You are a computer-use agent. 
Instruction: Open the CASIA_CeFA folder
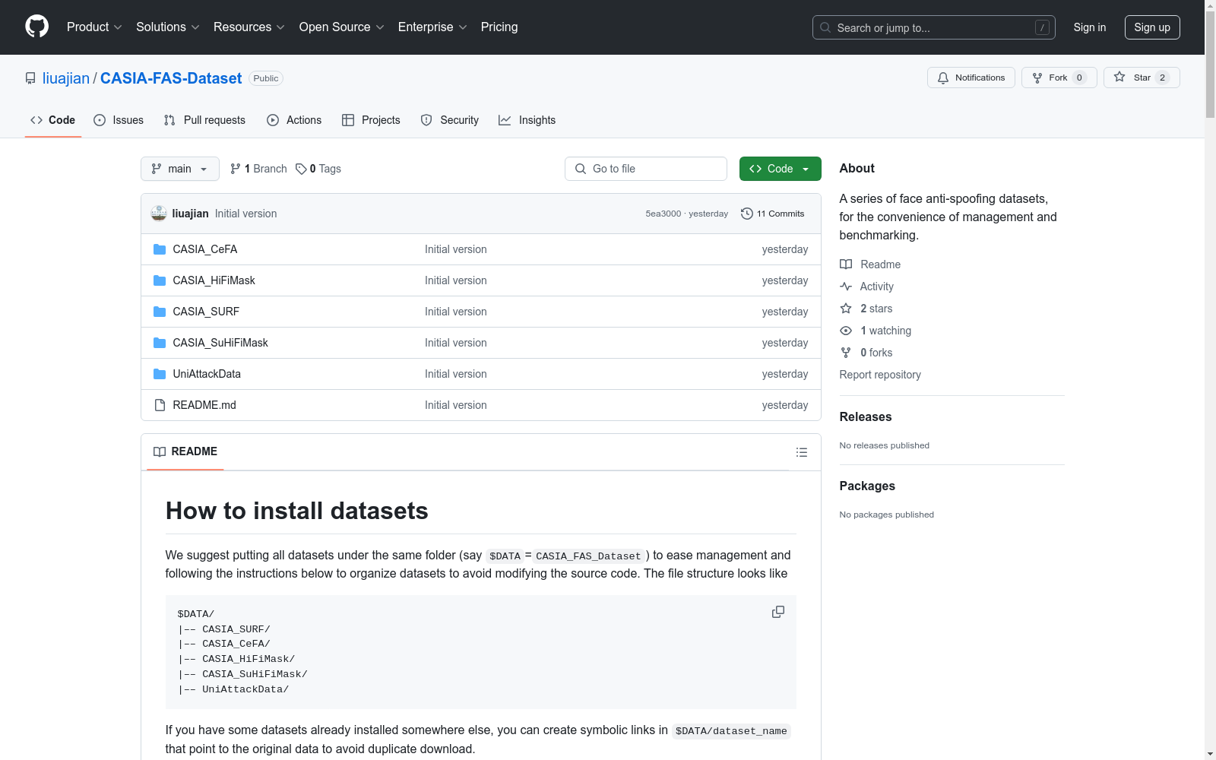[205, 249]
